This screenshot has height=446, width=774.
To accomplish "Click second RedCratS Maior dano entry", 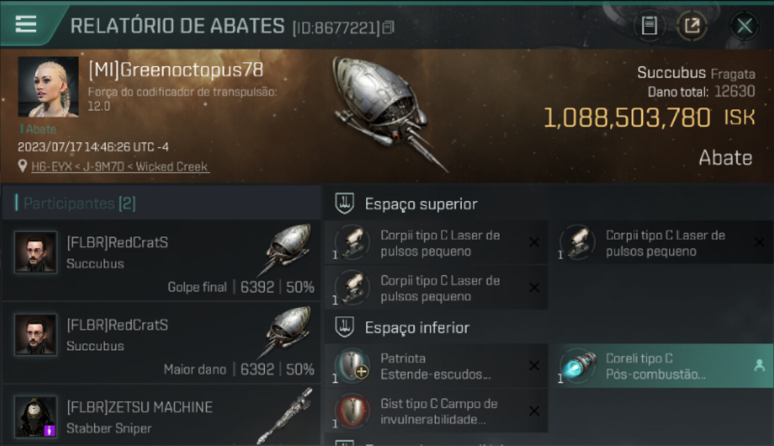I will (161, 343).
